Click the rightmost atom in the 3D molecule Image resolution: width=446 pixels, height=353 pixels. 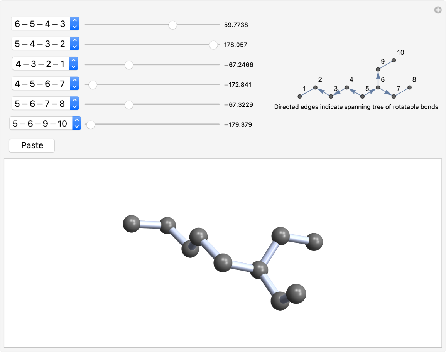point(314,242)
